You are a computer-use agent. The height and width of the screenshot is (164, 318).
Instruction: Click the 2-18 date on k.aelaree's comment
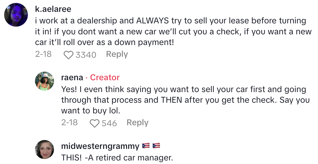click(43, 54)
